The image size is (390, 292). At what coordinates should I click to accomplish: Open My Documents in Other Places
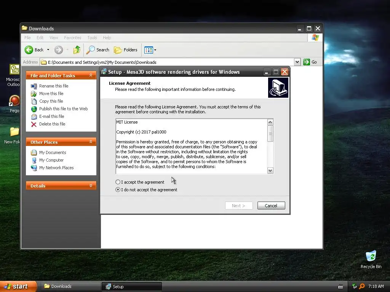(53, 152)
